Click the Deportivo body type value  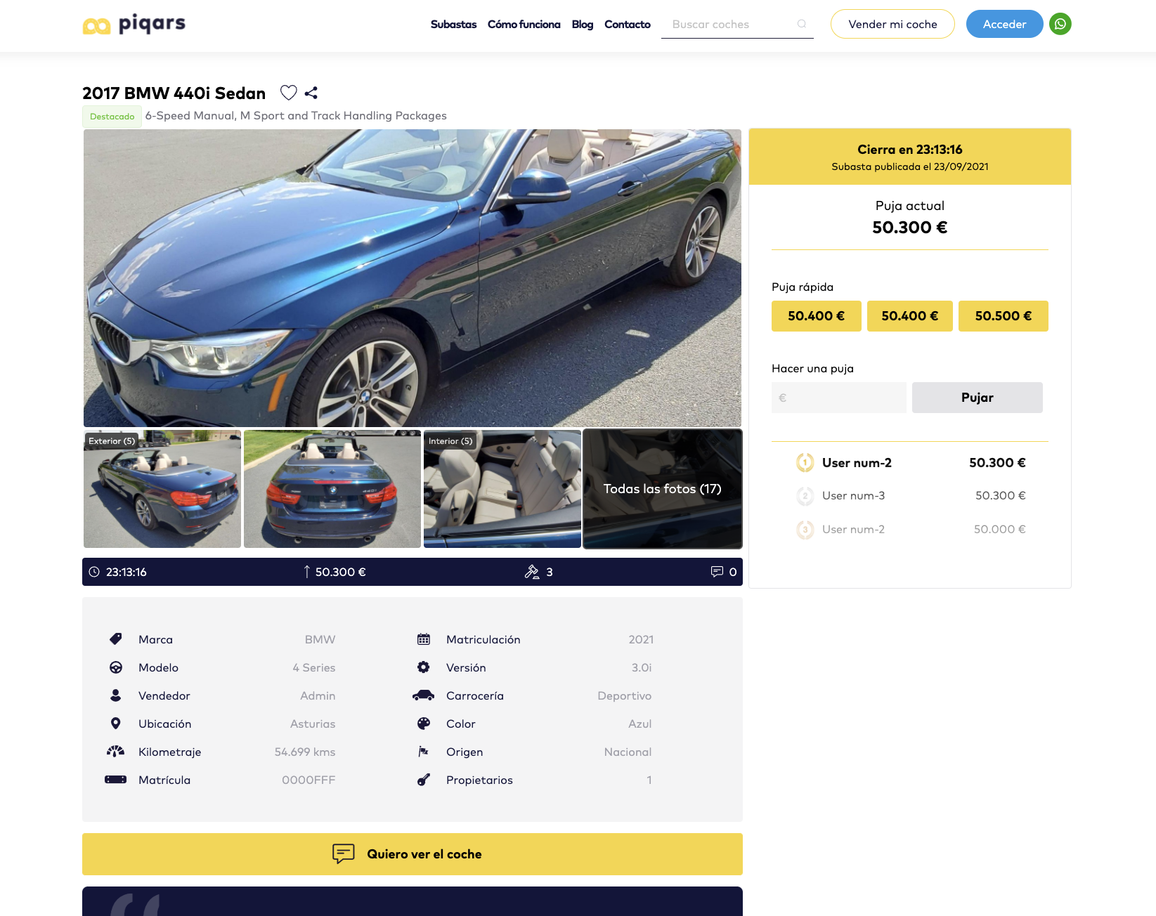click(624, 695)
